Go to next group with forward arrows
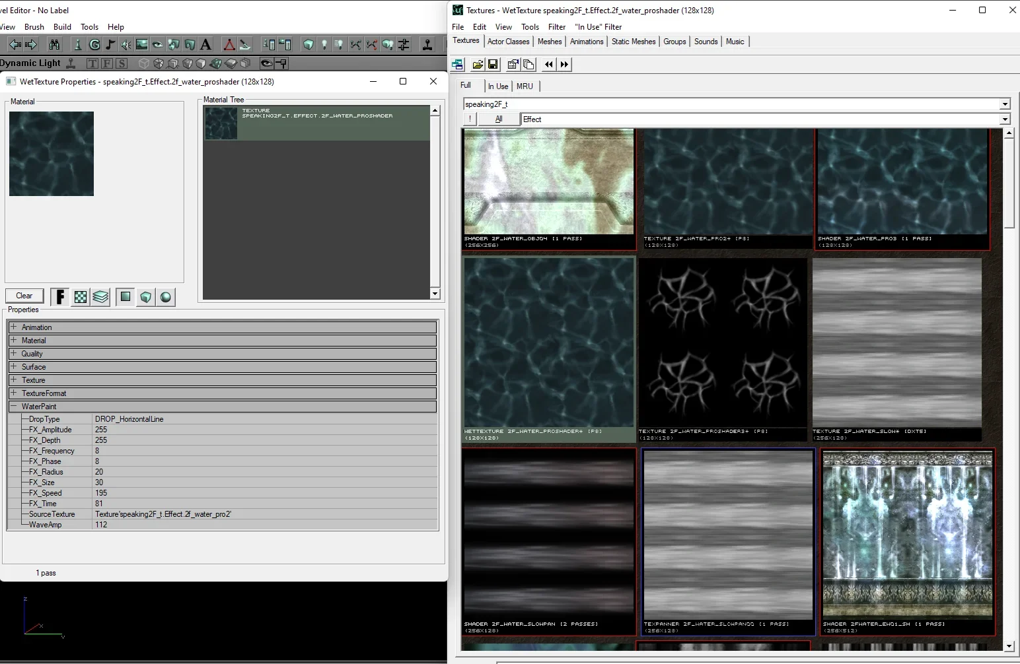The height and width of the screenshot is (664, 1020). [x=564, y=64]
